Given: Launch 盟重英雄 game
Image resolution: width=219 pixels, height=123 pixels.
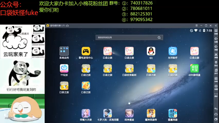Looking at the screenshot, I should coord(172,113).
